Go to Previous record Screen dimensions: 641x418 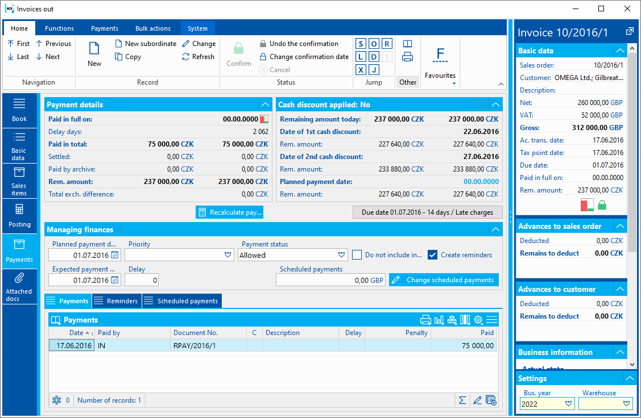click(x=53, y=44)
